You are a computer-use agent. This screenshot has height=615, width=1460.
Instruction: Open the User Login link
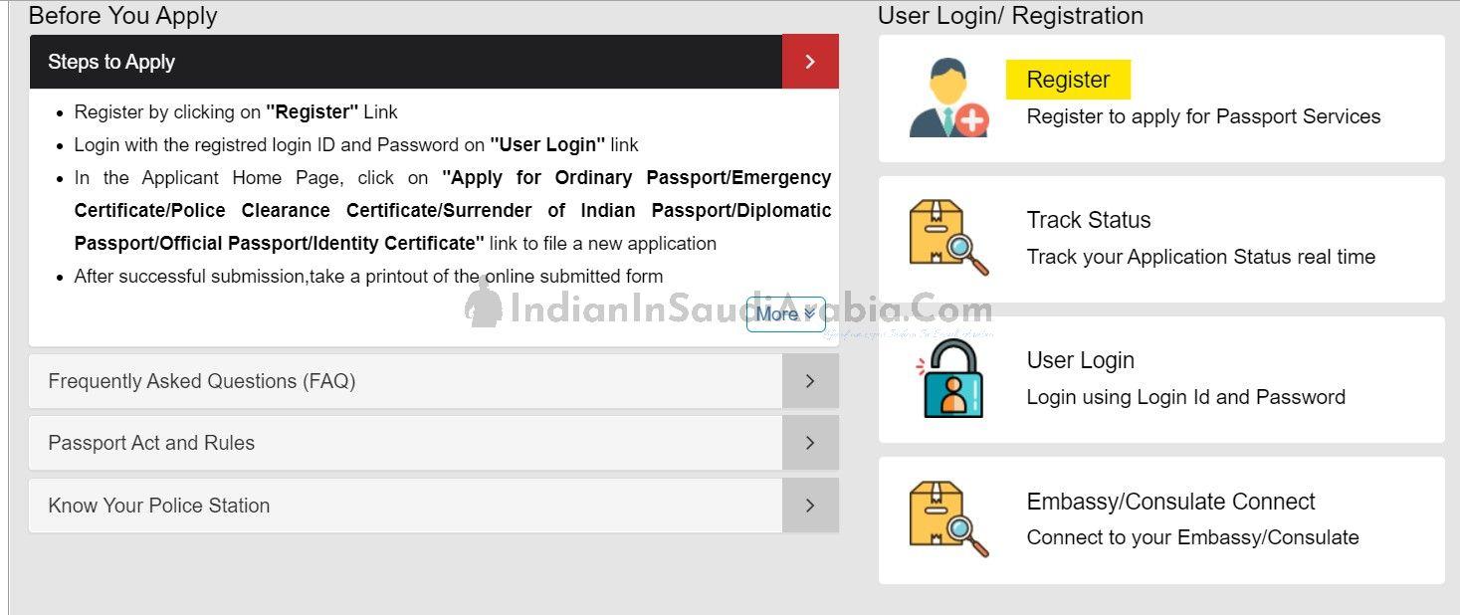pos(1081,360)
